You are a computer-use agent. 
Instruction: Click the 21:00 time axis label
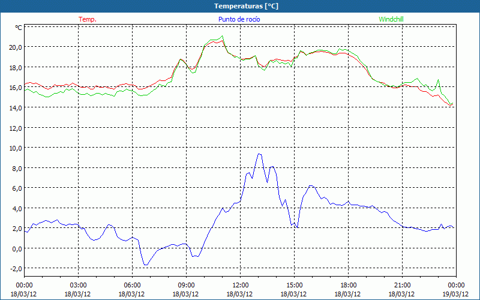[402, 286]
